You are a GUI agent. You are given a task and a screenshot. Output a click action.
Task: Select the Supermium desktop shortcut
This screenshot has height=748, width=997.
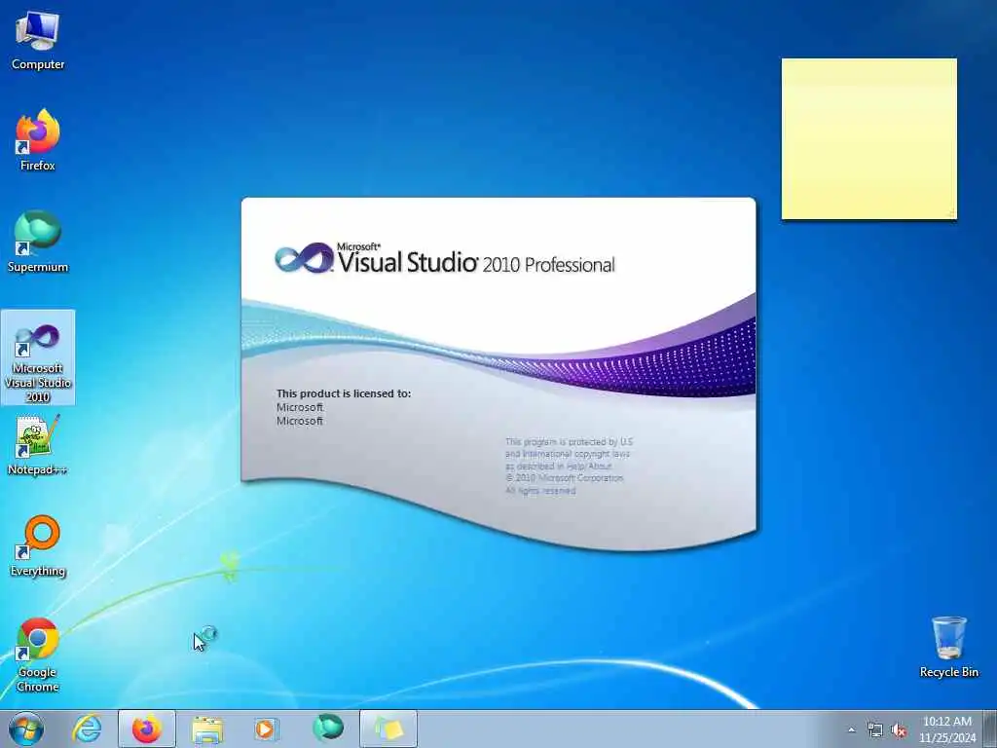[38, 242]
